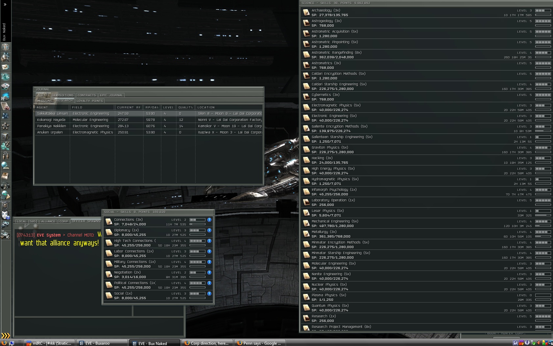Click the Archaeology skill level bar

543,11
